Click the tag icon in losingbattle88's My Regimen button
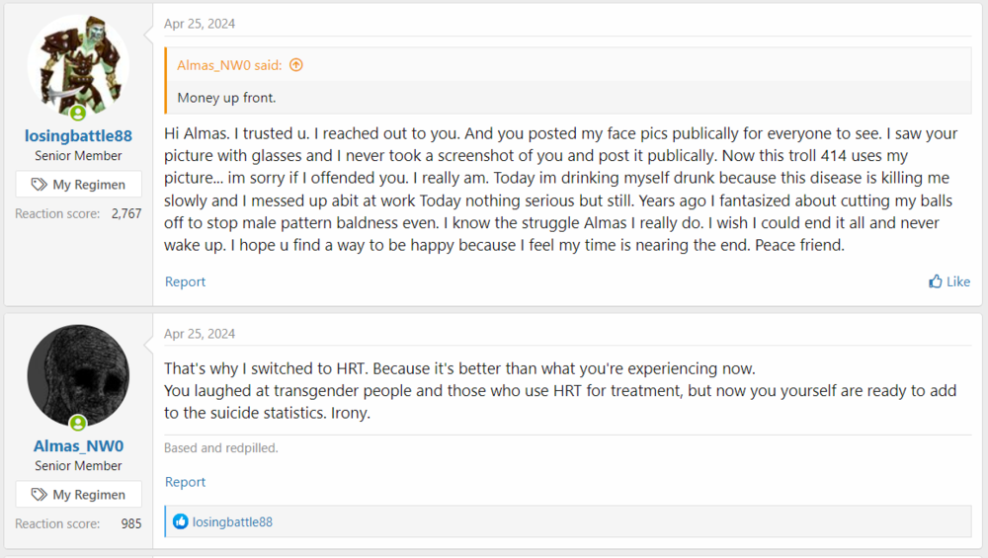The image size is (988, 558). point(39,185)
